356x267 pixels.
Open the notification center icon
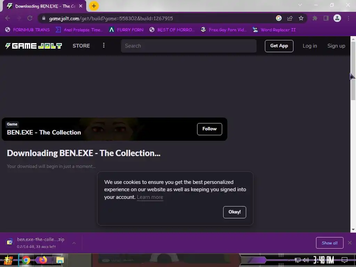point(345,260)
